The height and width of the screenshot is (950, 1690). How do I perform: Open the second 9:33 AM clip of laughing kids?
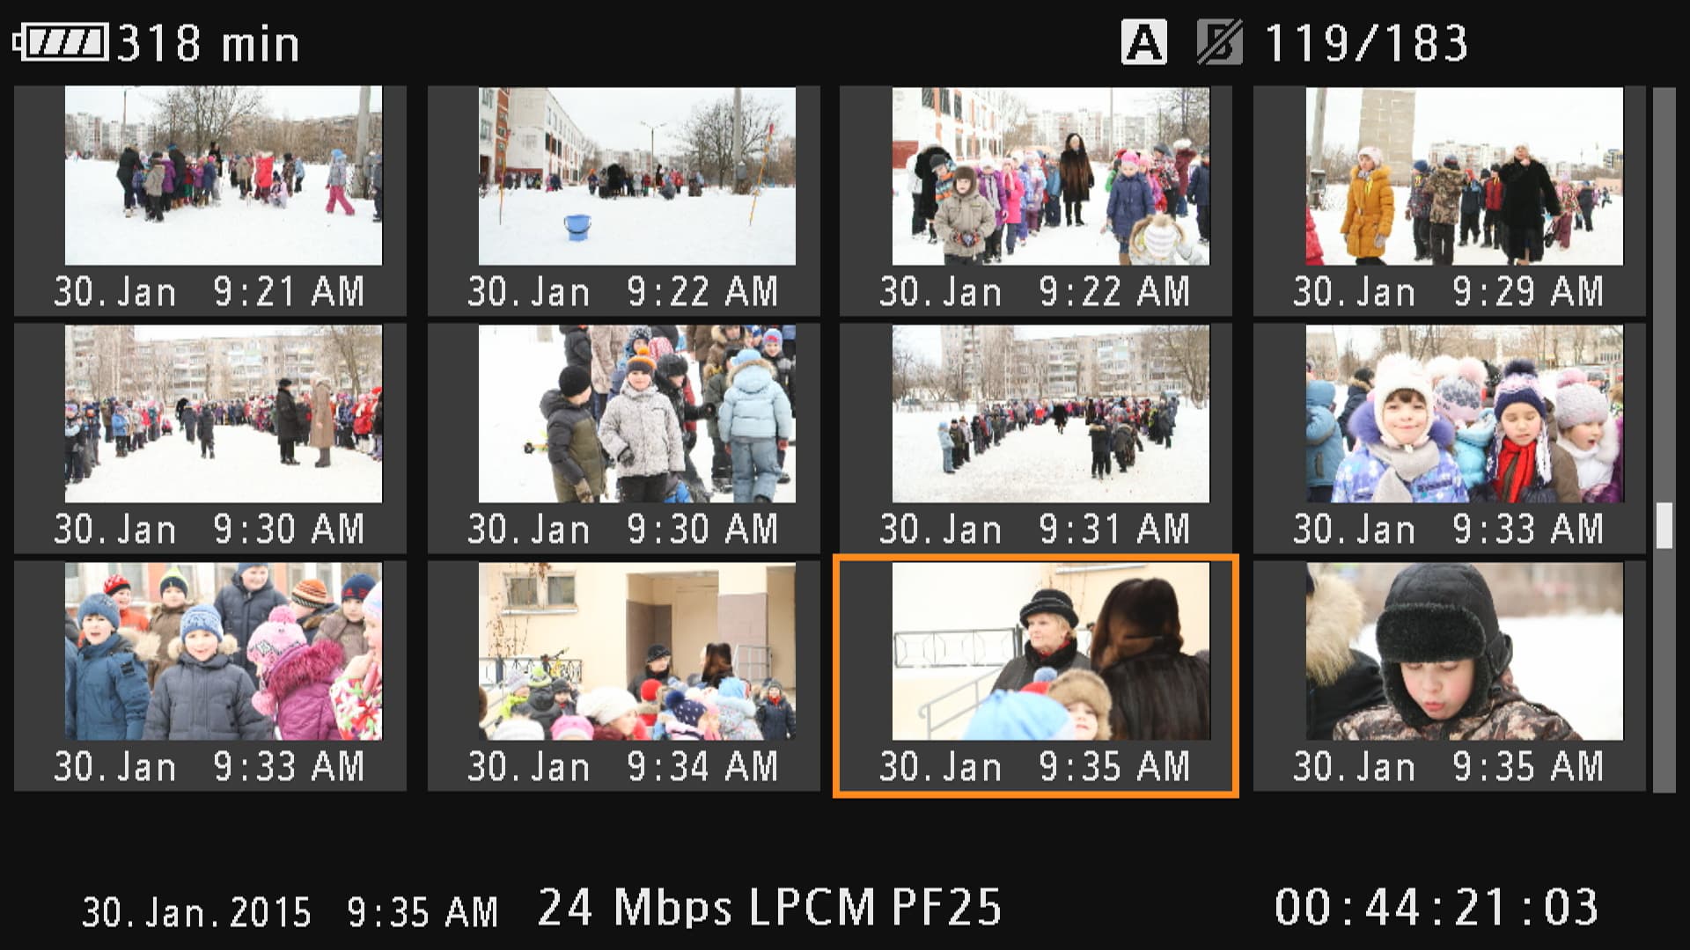[210, 676]
